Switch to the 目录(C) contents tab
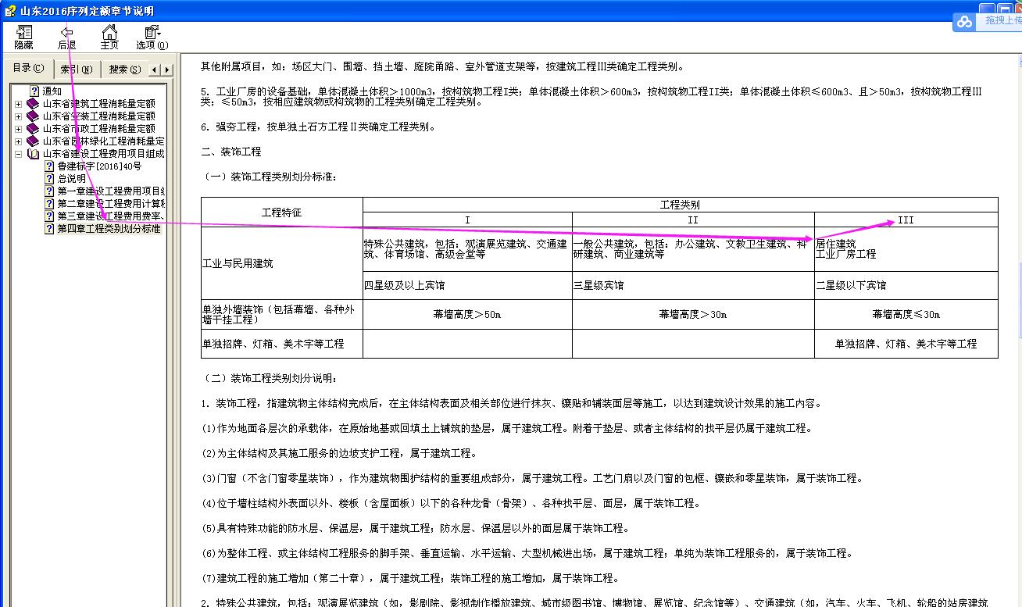This screenshot has height=607, width=1022. 28,69
